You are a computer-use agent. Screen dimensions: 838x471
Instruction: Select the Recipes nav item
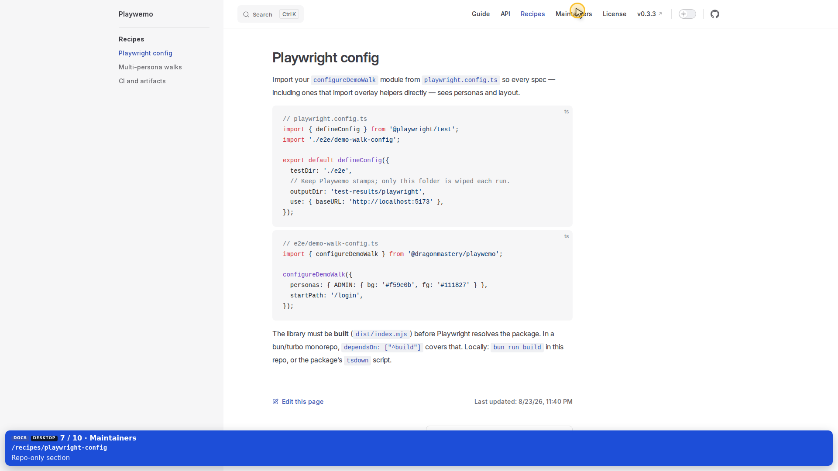click(532, 14)
